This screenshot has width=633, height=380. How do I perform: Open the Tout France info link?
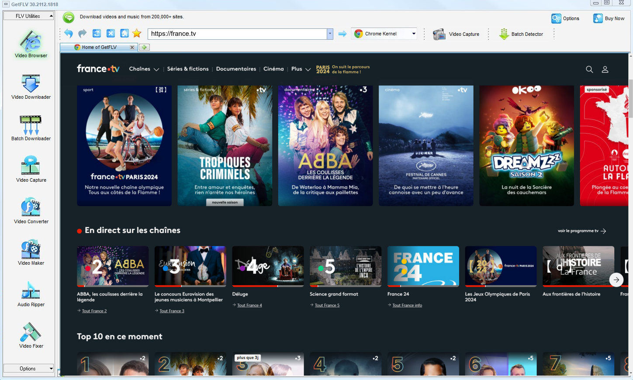pyautogui.click(x=407, y=305)
